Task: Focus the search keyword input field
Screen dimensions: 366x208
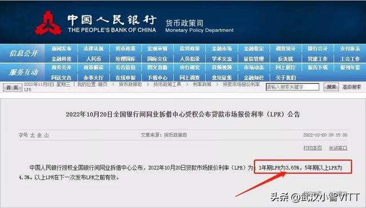Action: pos(292,87)
